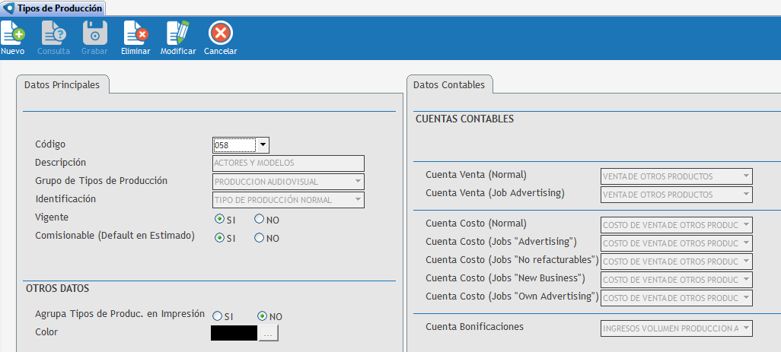This screenshot has height=352, width=781.
Task: Click the ellipsis button next to Color
Action: (269, 333)
